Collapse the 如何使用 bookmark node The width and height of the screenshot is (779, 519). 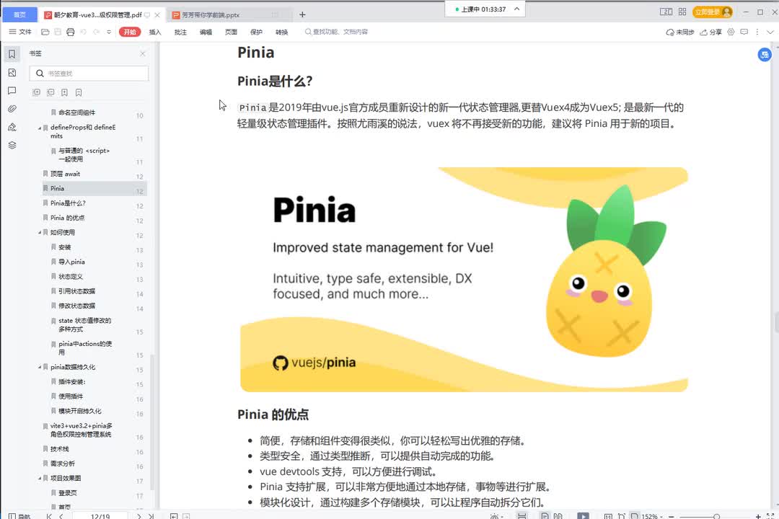[40, 232]
